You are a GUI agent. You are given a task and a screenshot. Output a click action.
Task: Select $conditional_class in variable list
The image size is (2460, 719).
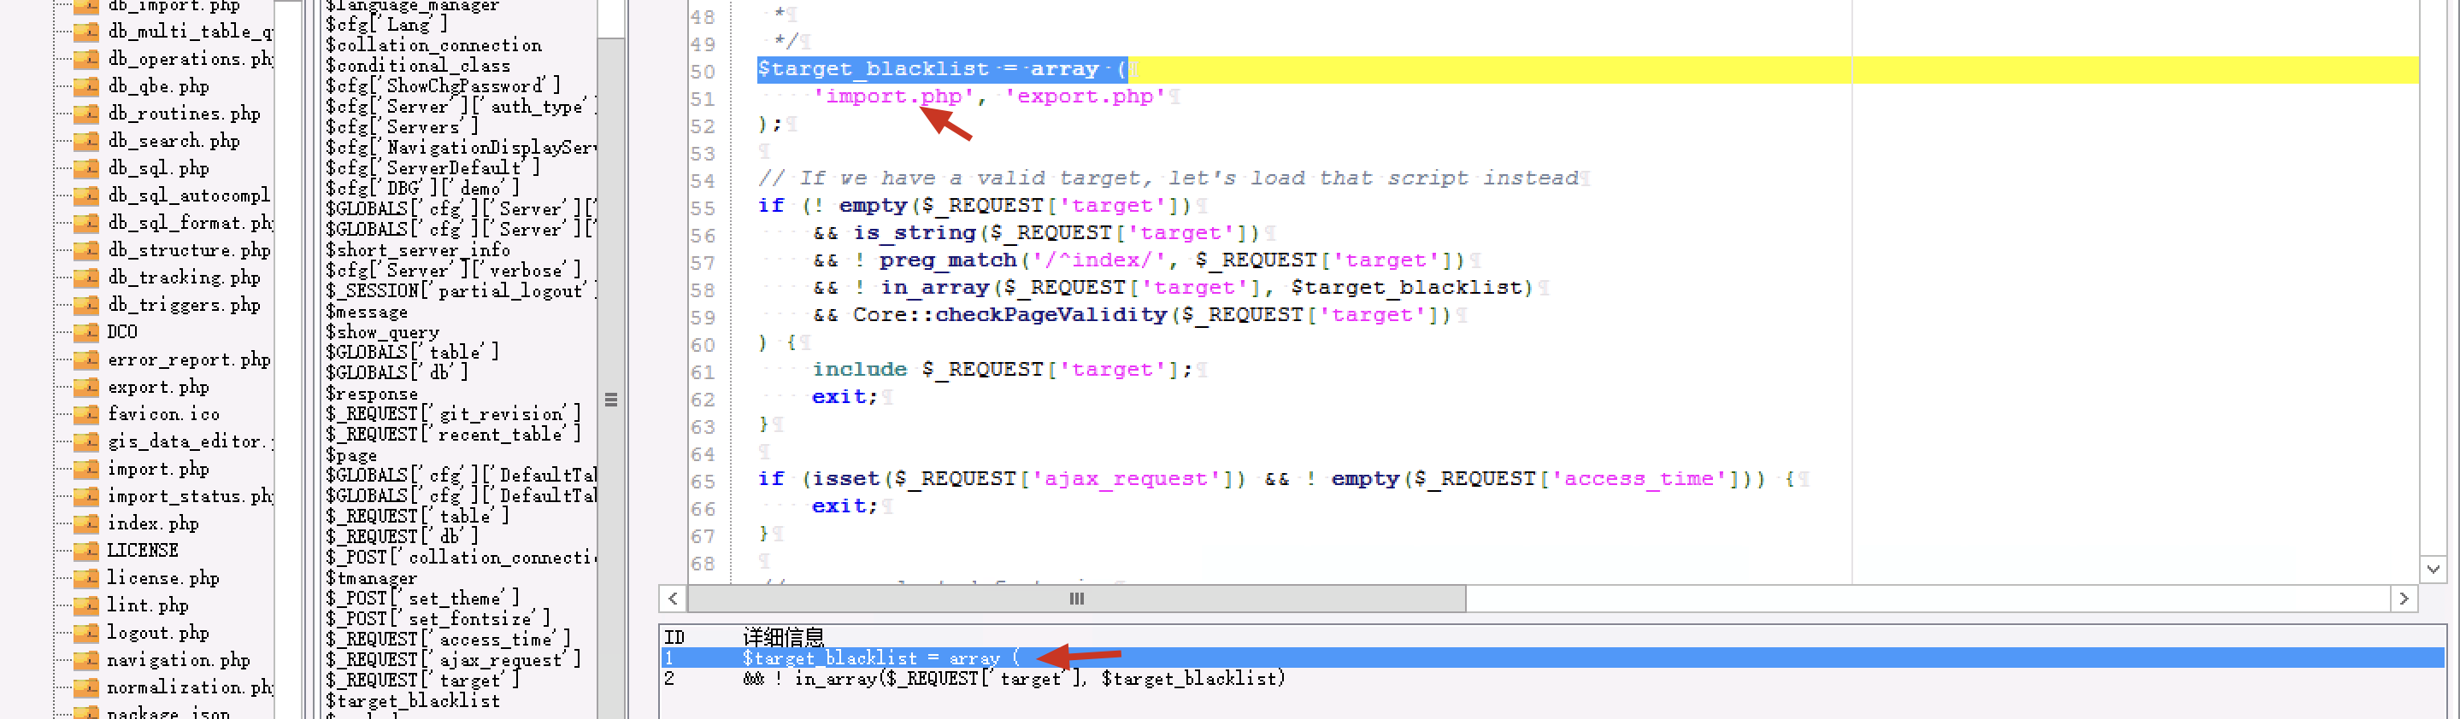point(417,66)
